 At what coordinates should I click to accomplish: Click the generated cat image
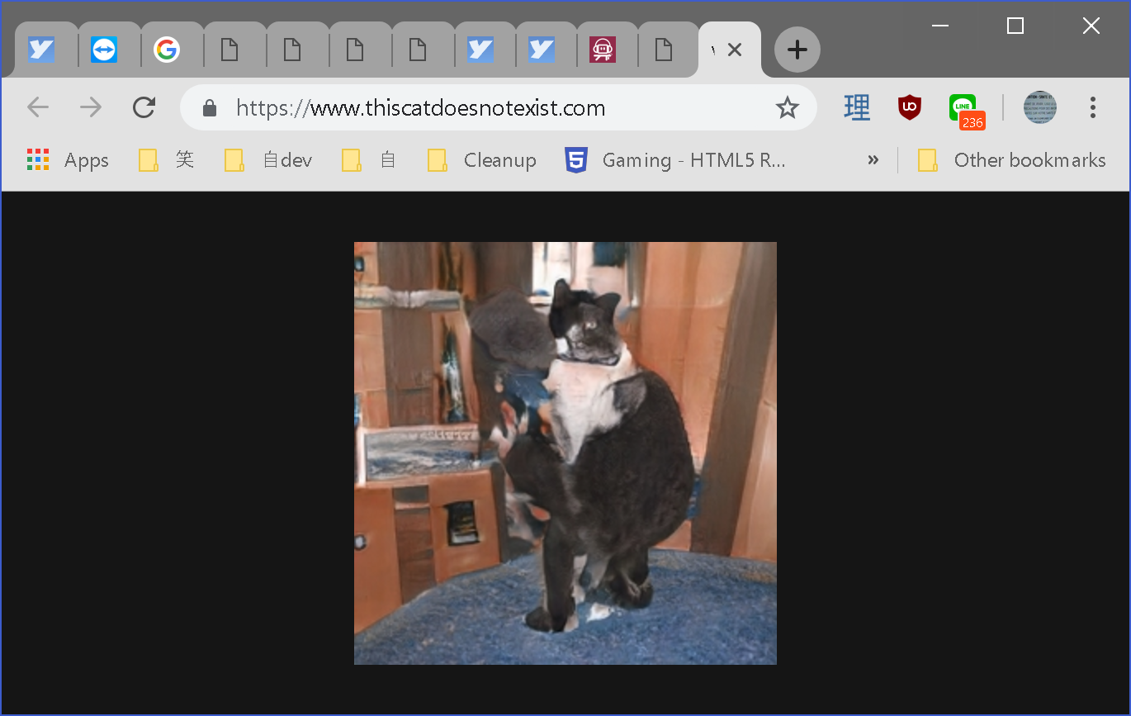565,453
